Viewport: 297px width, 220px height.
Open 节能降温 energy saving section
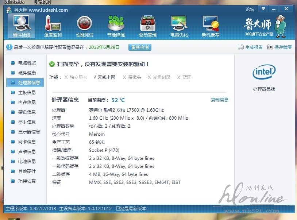point(116,26)
